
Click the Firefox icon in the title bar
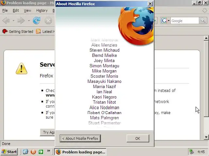click(x=3, y=3)
